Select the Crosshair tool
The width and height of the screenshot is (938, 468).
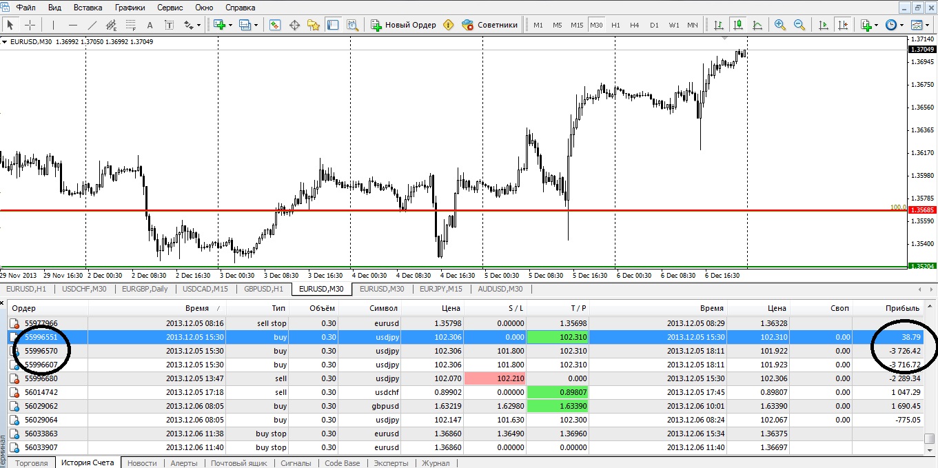click(x=30, y=25)
